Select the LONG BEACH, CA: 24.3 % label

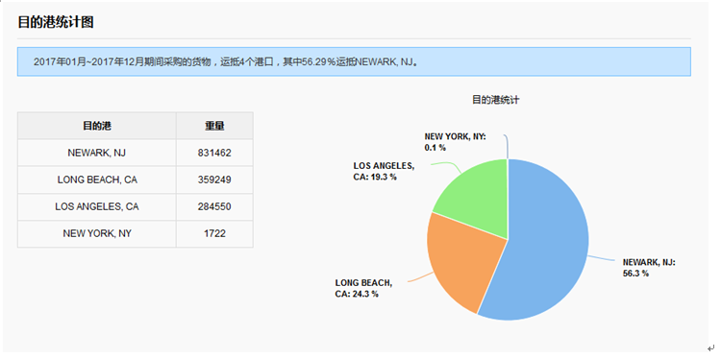pyautogui.click(x=363, y=288)
